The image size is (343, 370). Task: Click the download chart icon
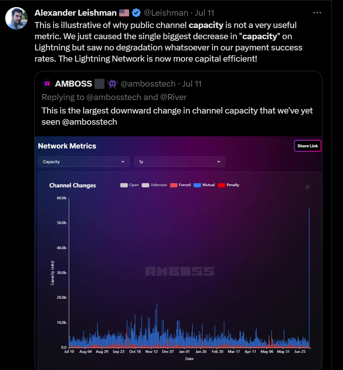[308, 186]
